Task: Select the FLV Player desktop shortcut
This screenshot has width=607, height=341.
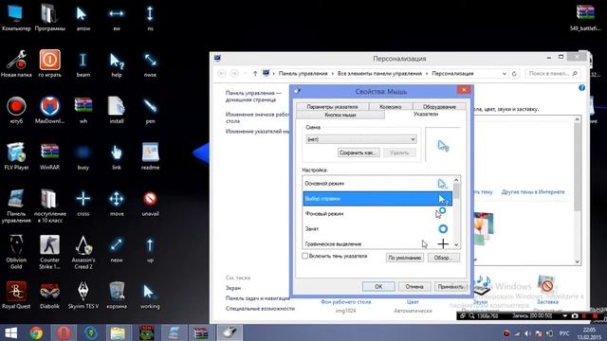Action: (x=16, y=156)
